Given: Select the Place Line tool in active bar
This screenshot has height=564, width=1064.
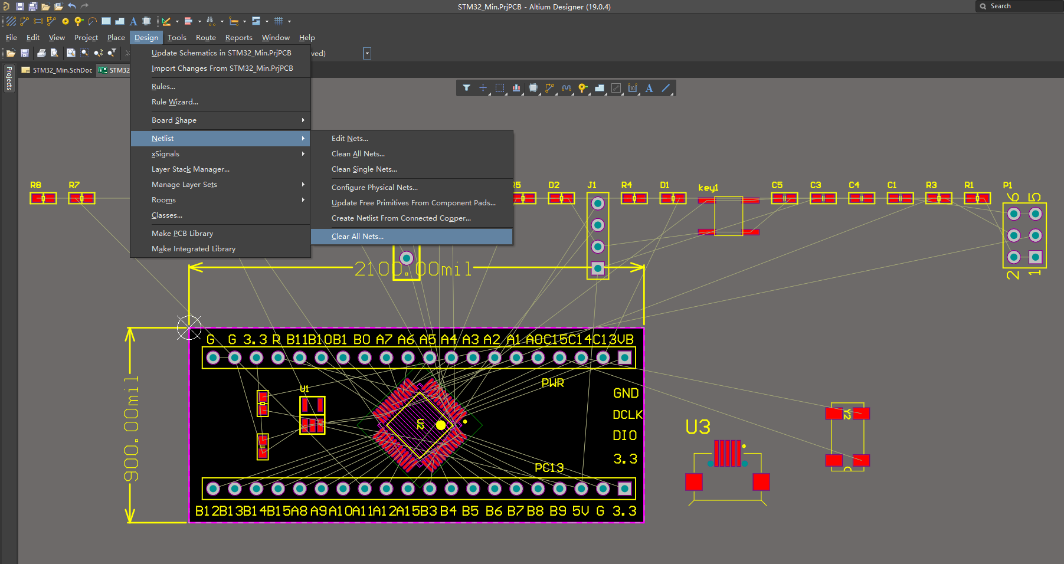Looking at the screenshot, I should 666,88.
